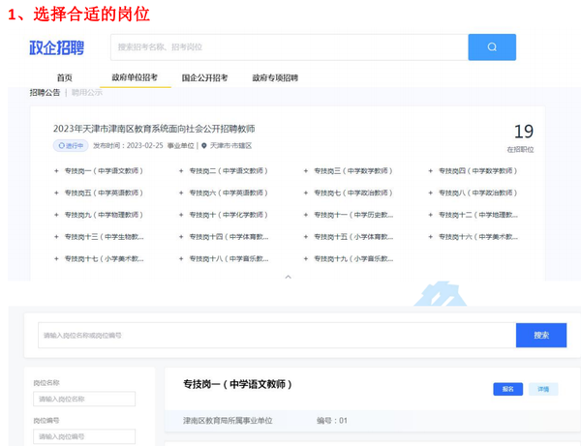
Task: Click the 进行中 status badge
Action: click(x=71, y=146)
